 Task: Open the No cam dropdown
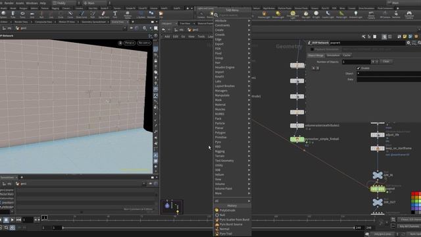tap(144, 43)
